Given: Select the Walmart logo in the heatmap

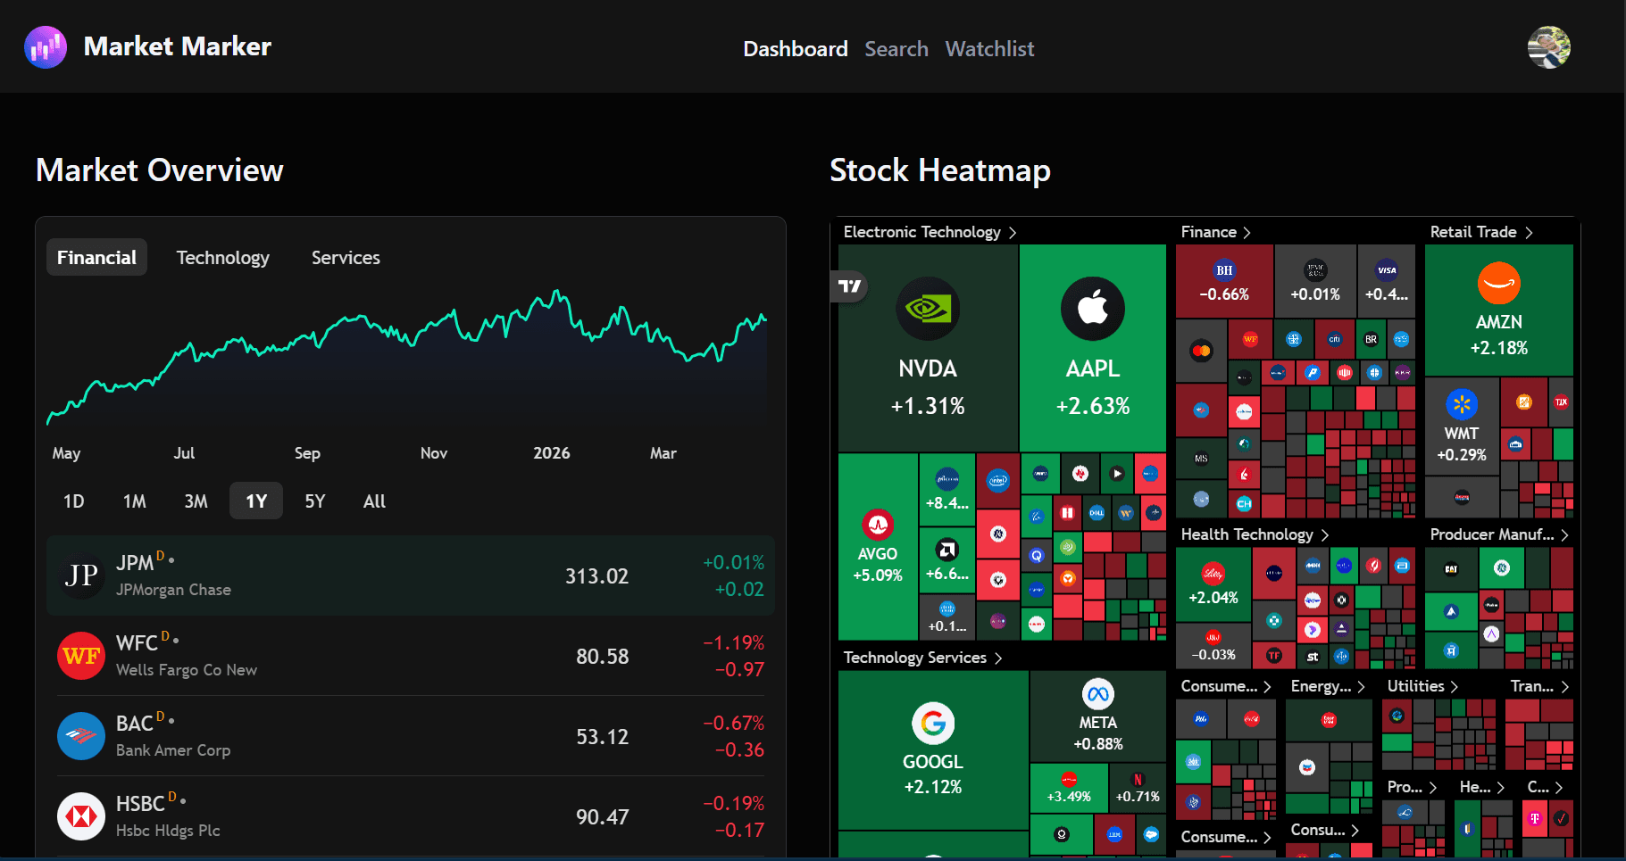Looking at the screenshot, I should click(x=1462, y=405).
